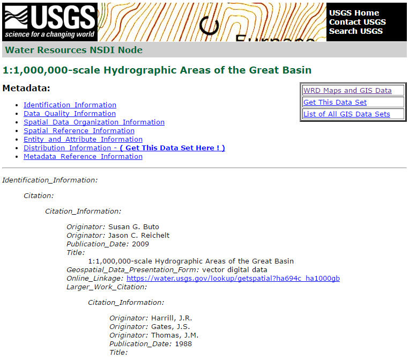Jump to Spatial_Data_Organization_Information section
The height and width of the screenshot is (358, 409).
pyautogui.click(x=94, y=122)
